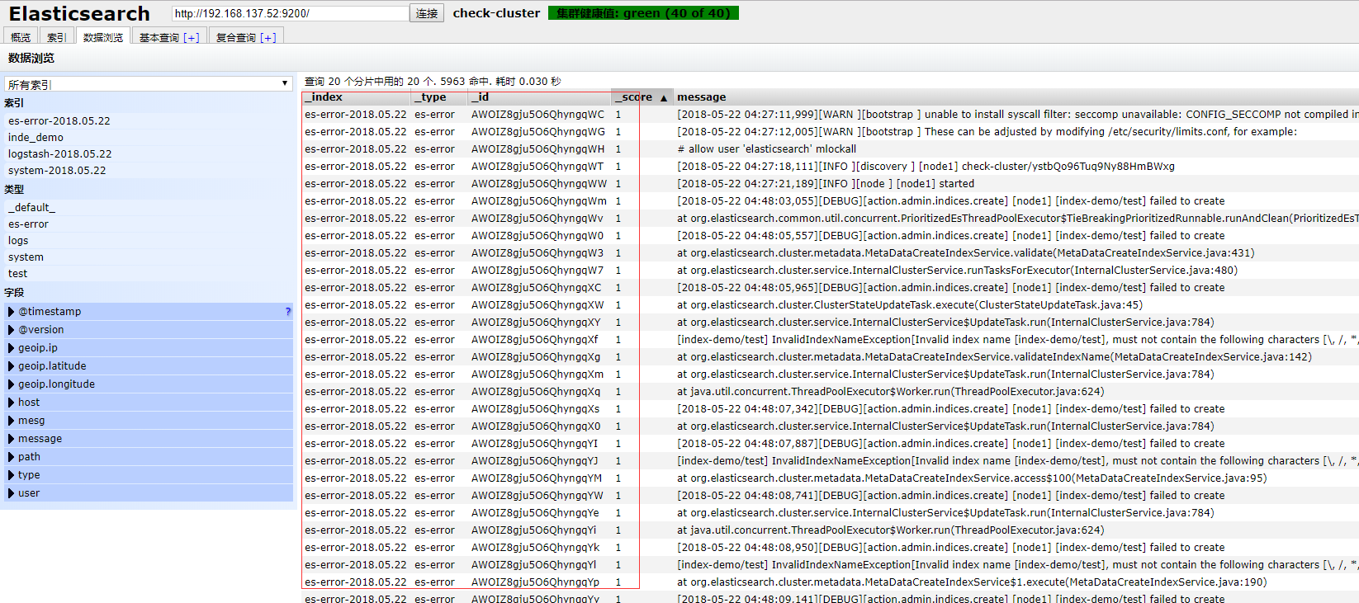Expand the geoip.ip field filter

coord(149,348)
